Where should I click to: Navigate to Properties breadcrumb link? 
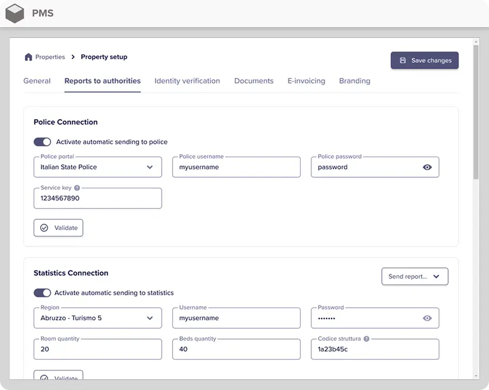(50, 57)
